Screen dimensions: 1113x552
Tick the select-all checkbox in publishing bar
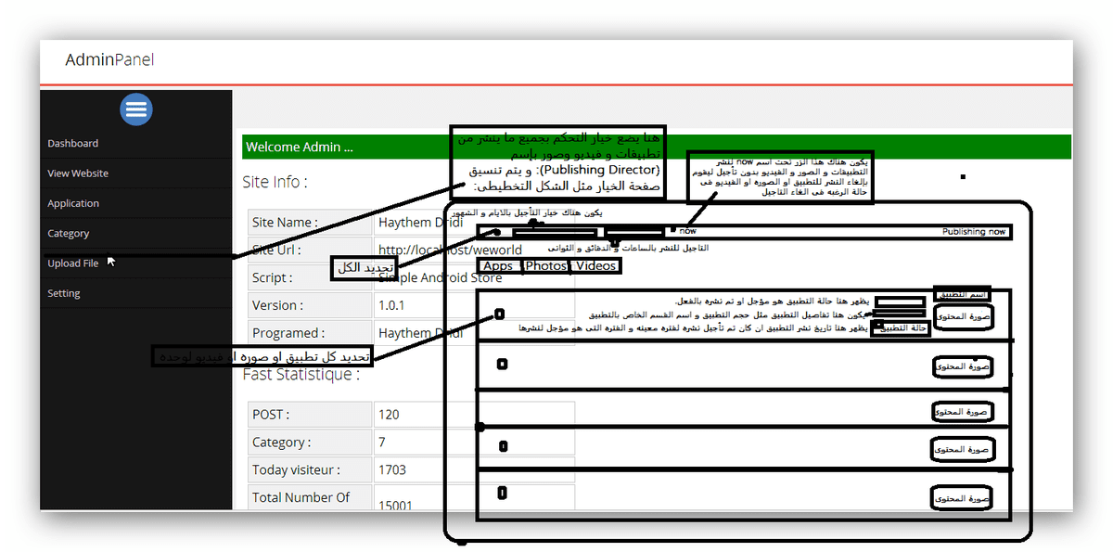tap(497, 232)
